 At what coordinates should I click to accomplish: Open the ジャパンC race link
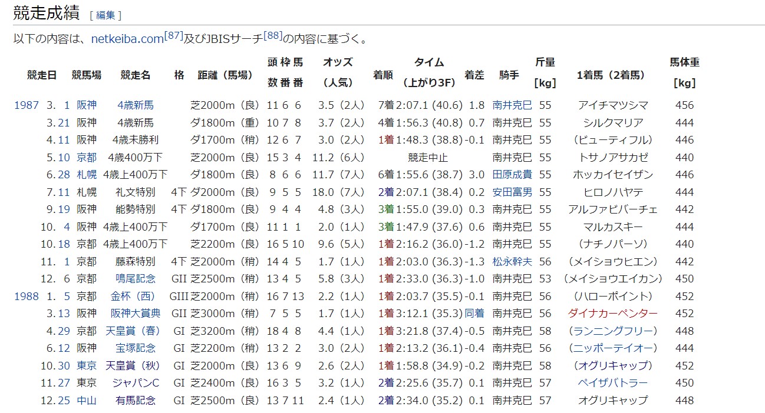point(136,383)
